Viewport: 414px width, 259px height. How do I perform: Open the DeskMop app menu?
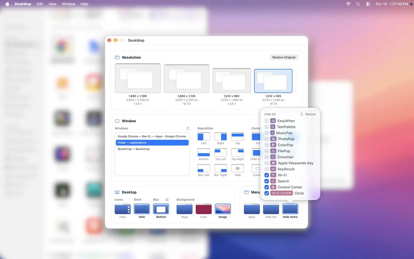click(x=23, y=4)
